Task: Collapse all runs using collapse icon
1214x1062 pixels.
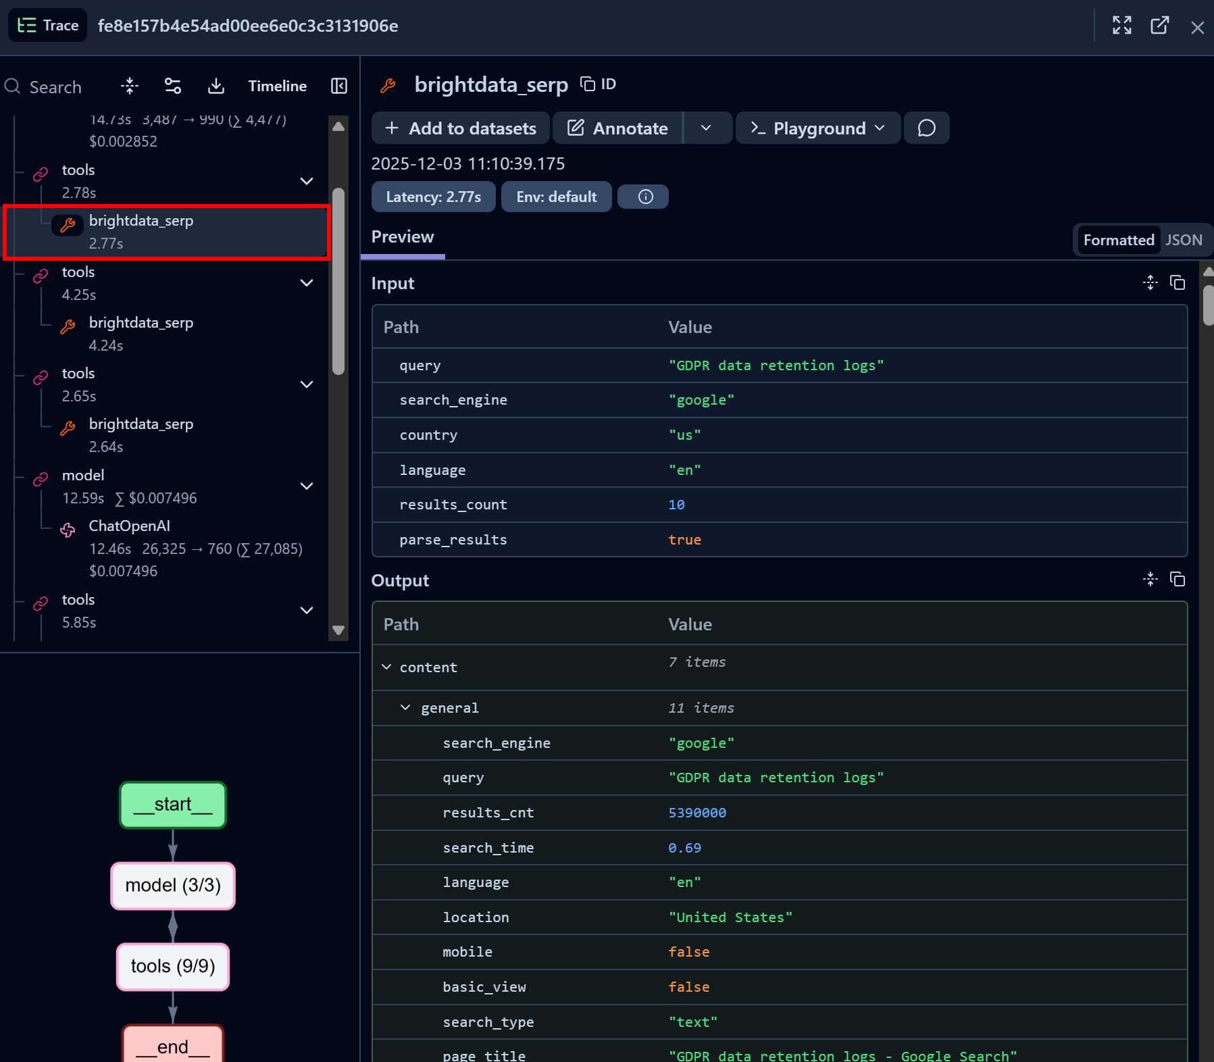Action: point(128,86)
